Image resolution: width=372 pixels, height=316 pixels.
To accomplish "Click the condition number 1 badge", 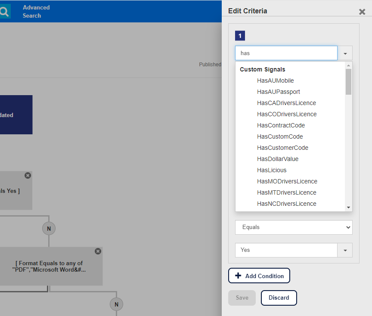I will [x=240, y=36].
